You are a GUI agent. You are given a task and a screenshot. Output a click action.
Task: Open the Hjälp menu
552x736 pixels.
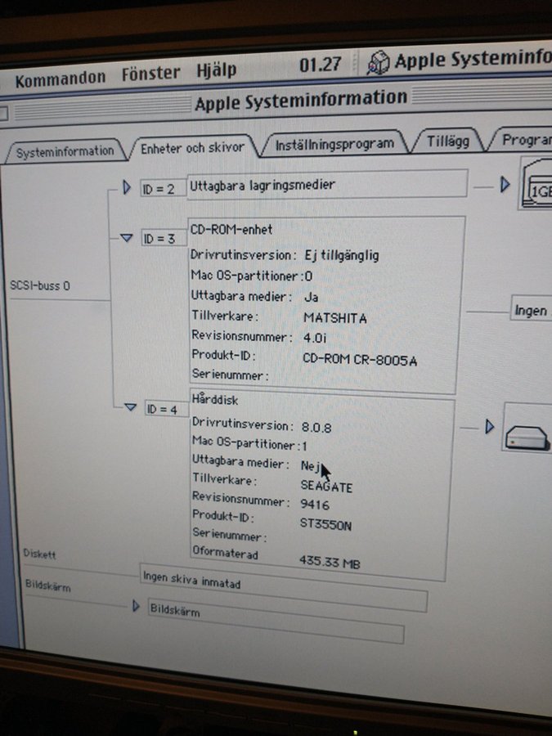pos(216,70)
